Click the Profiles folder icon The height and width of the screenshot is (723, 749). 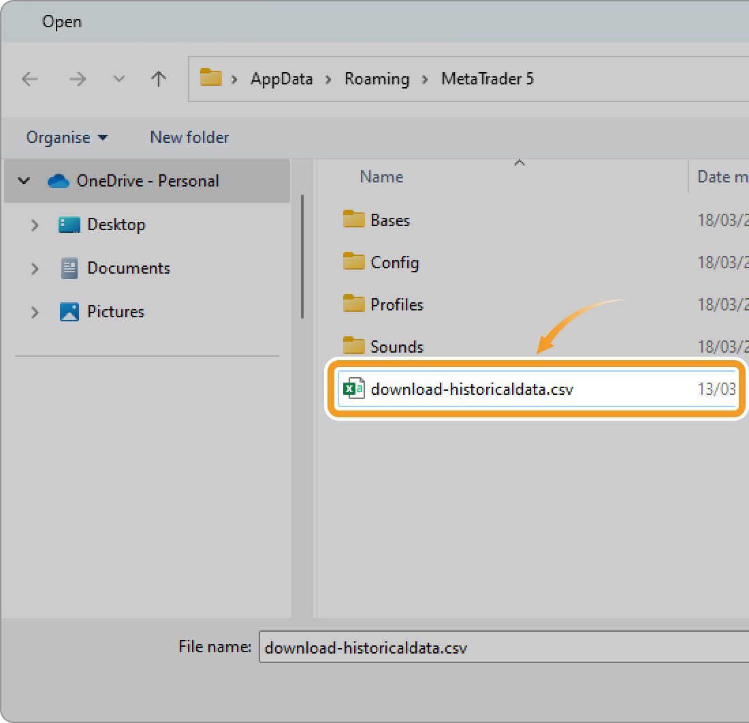coord(353,303)
